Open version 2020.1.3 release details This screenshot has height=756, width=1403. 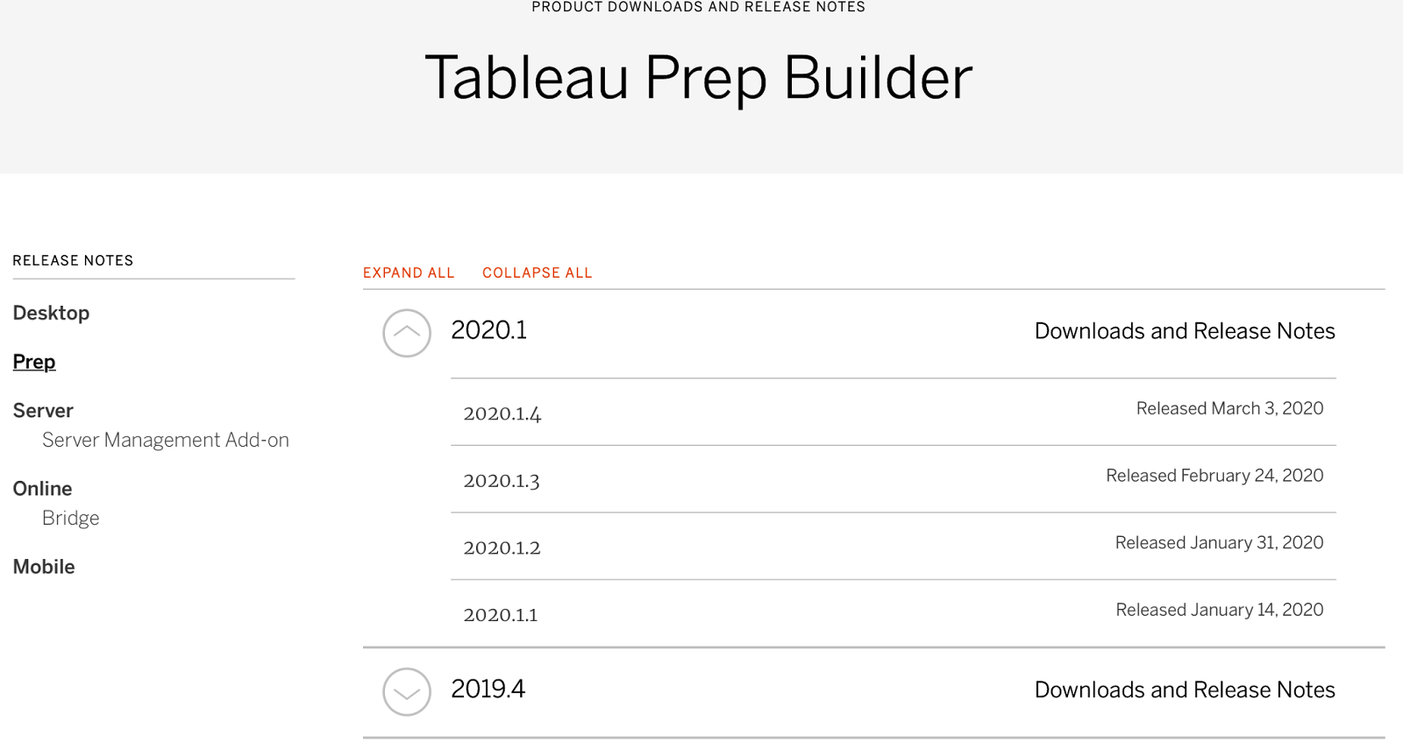tap(502, 480)
